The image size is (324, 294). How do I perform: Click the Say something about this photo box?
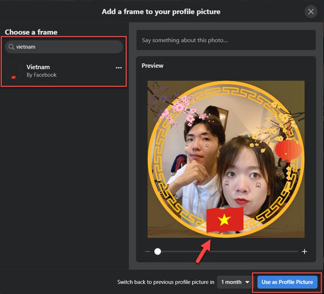point(225,40)
